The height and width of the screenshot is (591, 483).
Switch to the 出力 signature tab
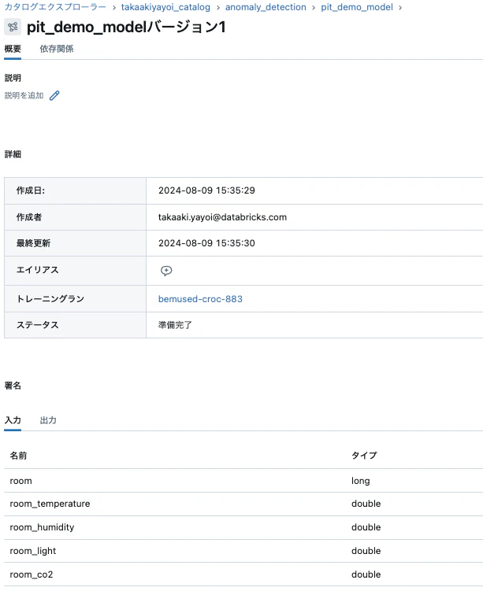(x=48, y=420)
